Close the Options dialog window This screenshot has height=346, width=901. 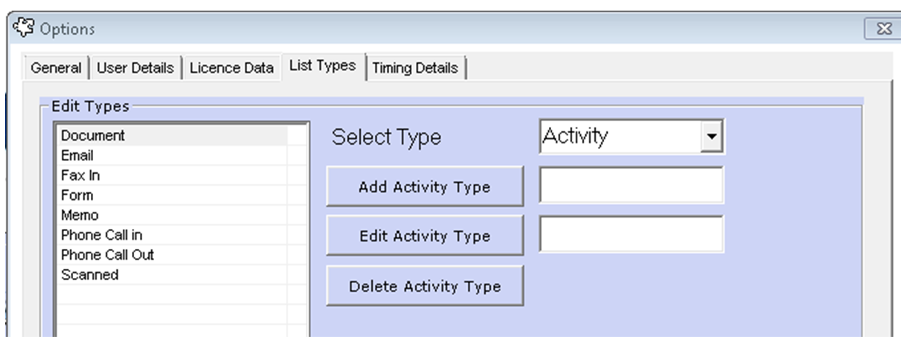click(x=883, y=29)
